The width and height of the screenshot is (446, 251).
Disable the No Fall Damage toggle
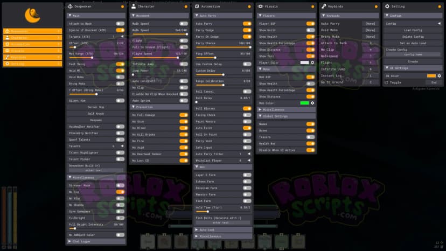pyautogui.click(x=184, y=115)
